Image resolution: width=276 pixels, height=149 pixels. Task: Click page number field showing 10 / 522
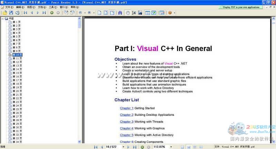coord(114,147)
